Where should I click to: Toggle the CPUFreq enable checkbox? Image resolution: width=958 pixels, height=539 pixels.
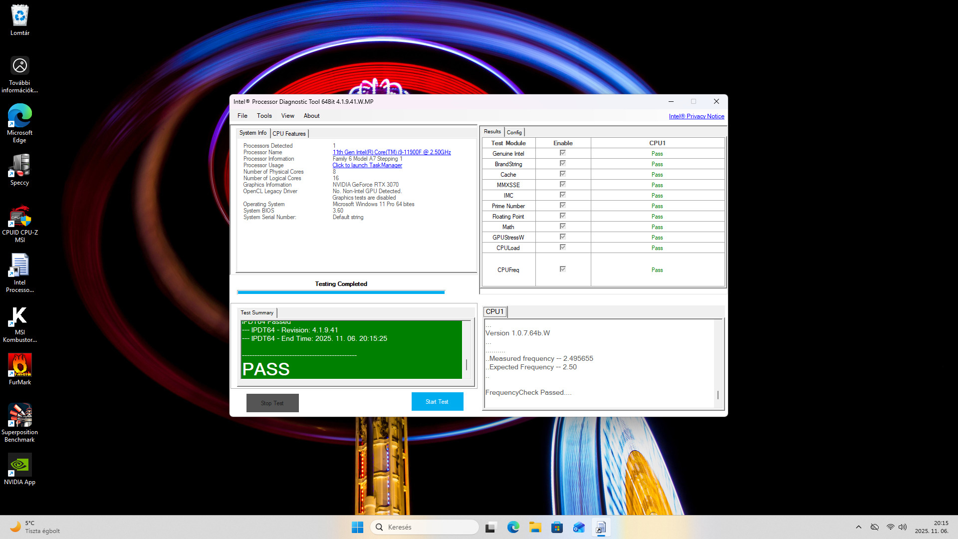tap(562, 269)
